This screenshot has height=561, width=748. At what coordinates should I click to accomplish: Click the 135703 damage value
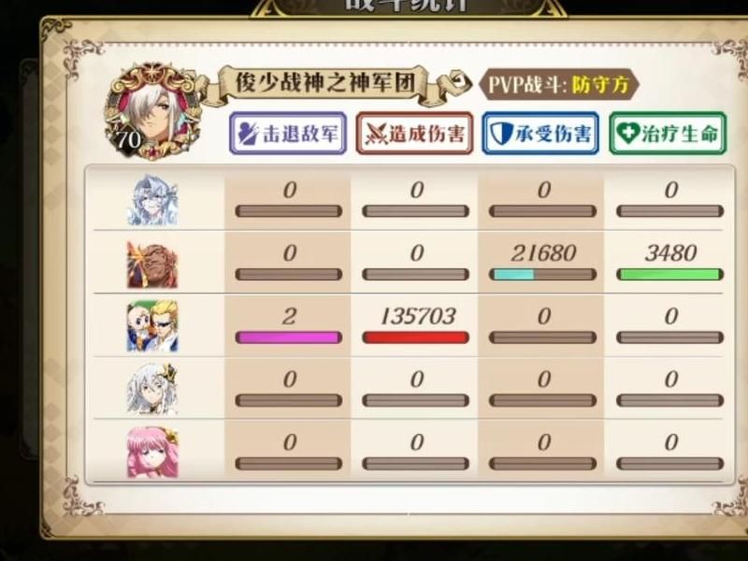pyautogui.click(x=418, y=316)
